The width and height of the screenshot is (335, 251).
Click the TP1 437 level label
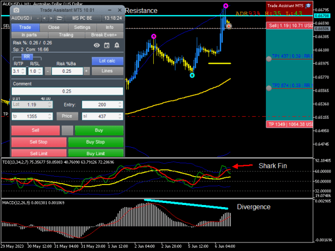coord(292,56)
